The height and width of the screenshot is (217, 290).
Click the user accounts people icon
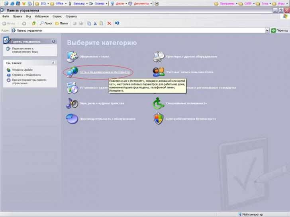pos(159,72)
